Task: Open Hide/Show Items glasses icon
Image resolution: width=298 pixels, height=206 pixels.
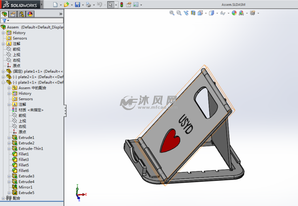Action: click(x=223, y=13)
